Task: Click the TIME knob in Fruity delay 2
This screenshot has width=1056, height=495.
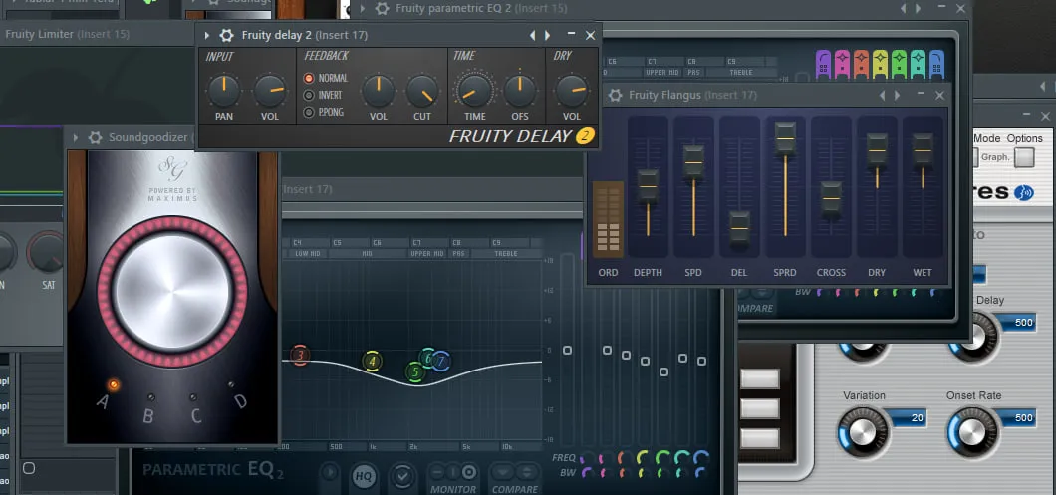Action: (x=475, y=91)
